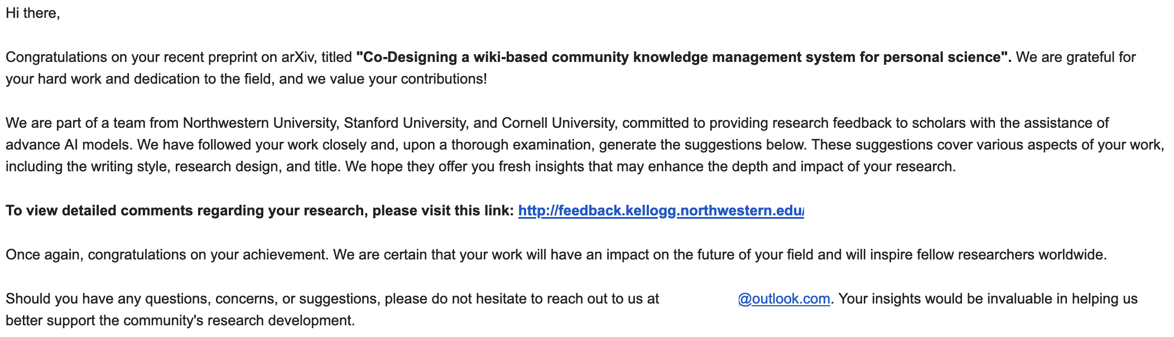The width and height of the screenshot is (1174, 337).
Task: Click the bold preprint title 'Co-Designing a wiki-based...'
Action: pos(684,57)
